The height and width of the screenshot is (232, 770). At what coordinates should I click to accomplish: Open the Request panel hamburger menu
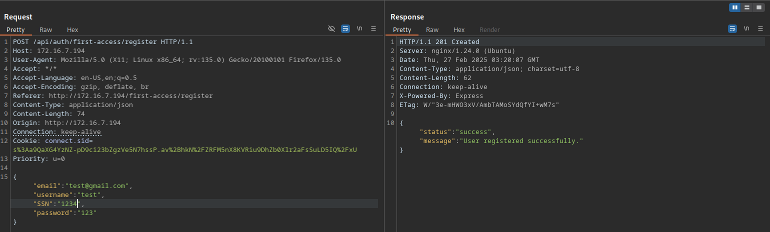[373, 29]
